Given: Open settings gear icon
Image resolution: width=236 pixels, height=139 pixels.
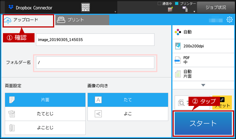Looking at the screenshot, I should click(x=229, y=20).
